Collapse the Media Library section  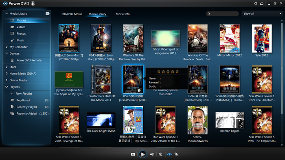click(7, 13)
